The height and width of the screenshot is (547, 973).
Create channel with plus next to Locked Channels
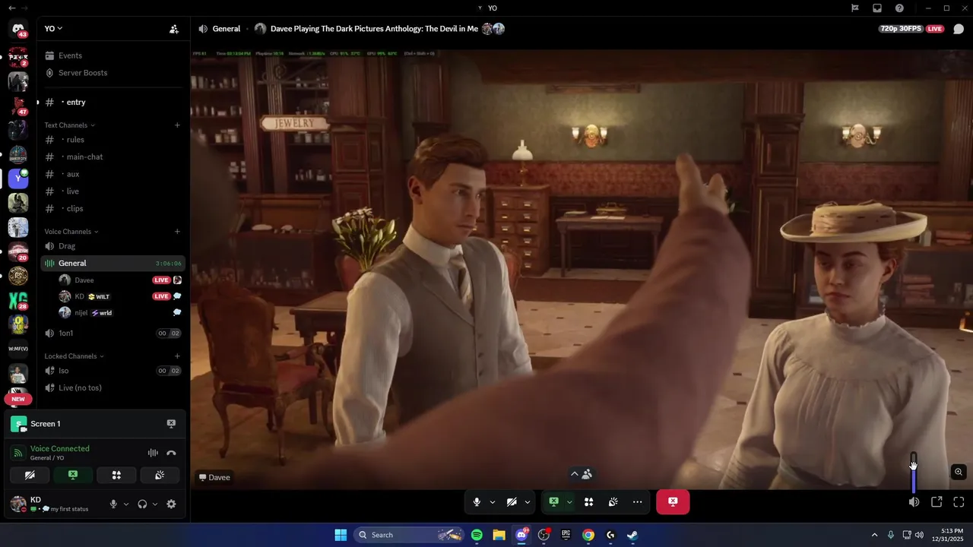(x=177, y=356)
